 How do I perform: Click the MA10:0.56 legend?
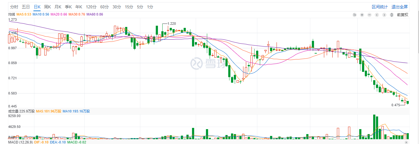41,14
